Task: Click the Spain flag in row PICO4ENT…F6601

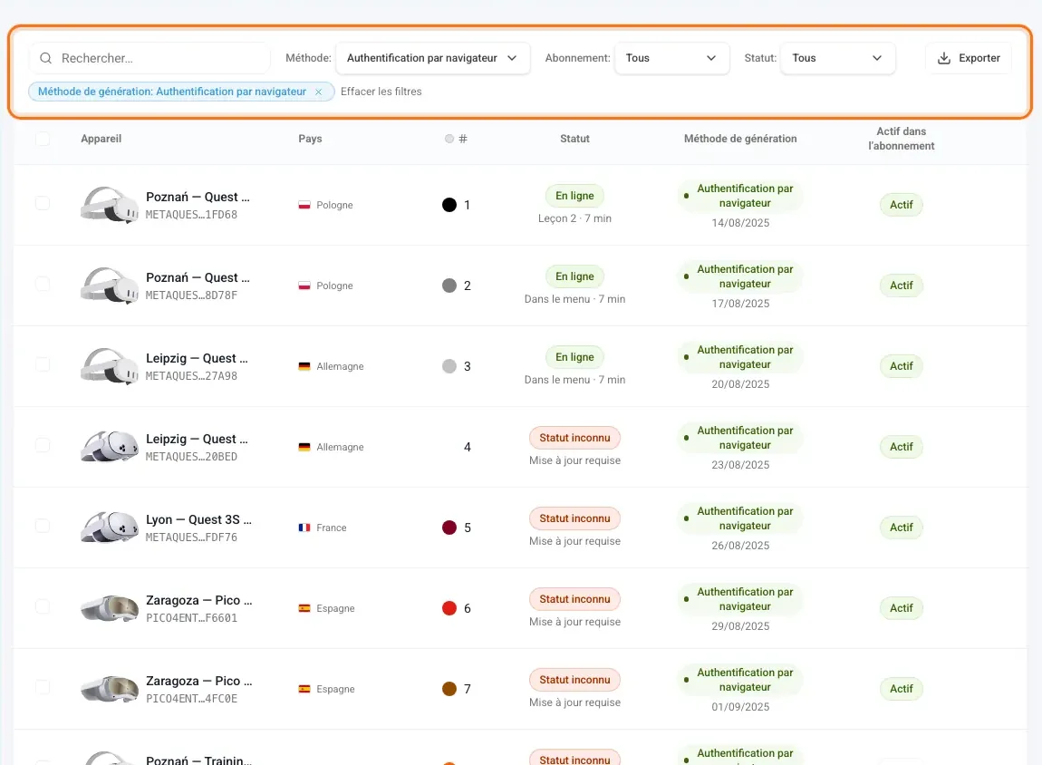Action: point(304,608)
